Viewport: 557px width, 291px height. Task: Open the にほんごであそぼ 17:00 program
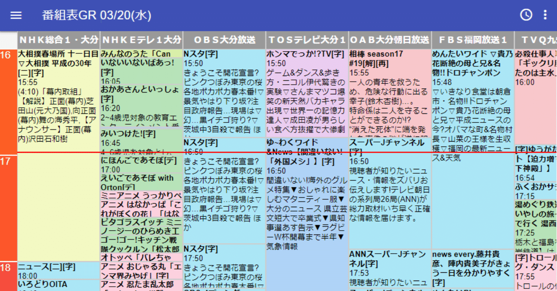coord(141,164)
